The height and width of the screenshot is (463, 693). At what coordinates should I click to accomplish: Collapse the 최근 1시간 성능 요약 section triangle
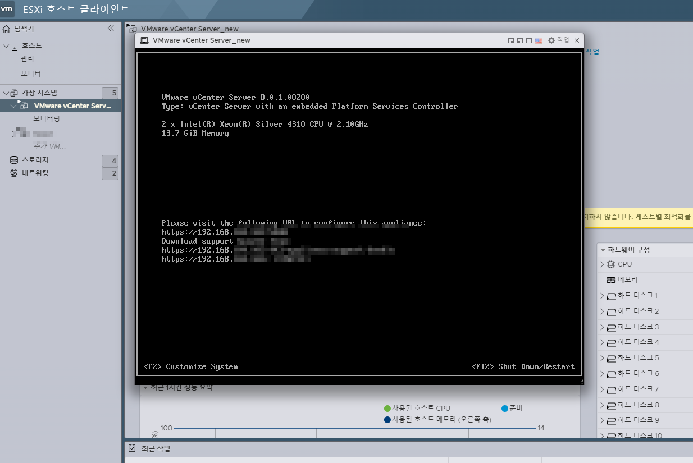(x=145, y=388)
